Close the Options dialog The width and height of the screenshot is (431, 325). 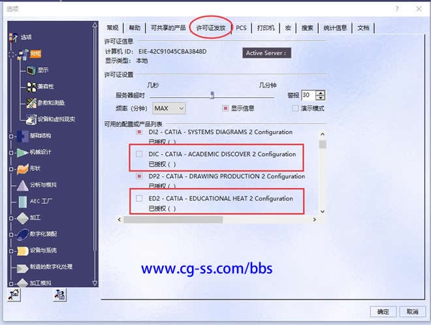tap(419, 8)
